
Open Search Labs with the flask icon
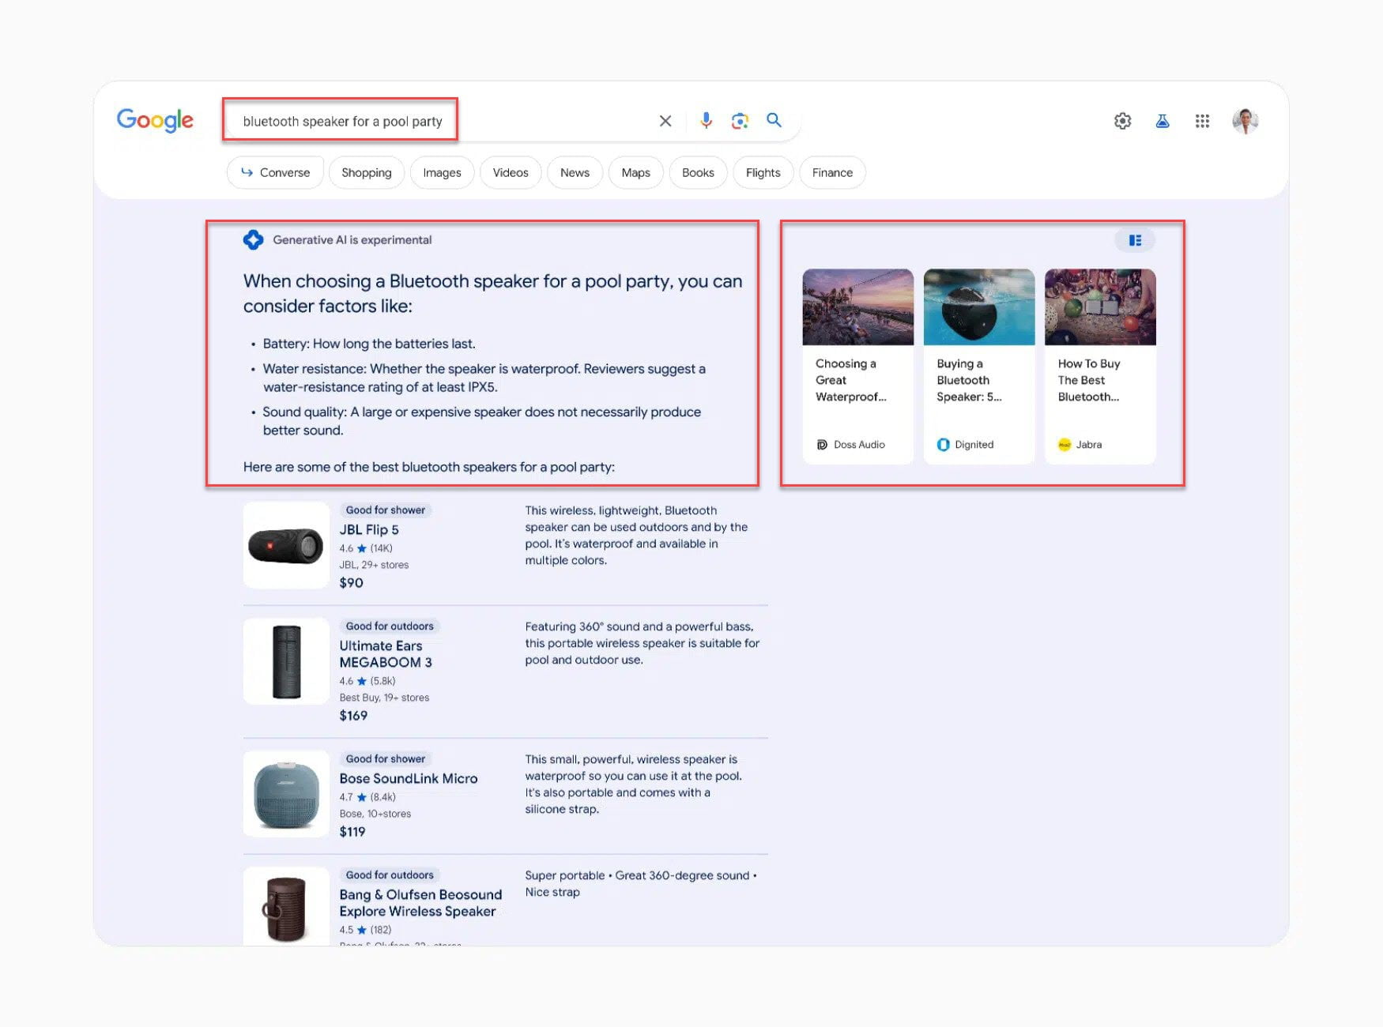tap(1162, 120)
